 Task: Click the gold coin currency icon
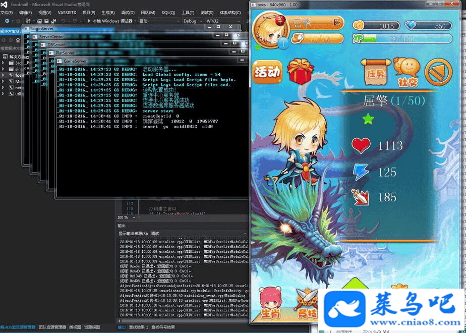(359, 25)
